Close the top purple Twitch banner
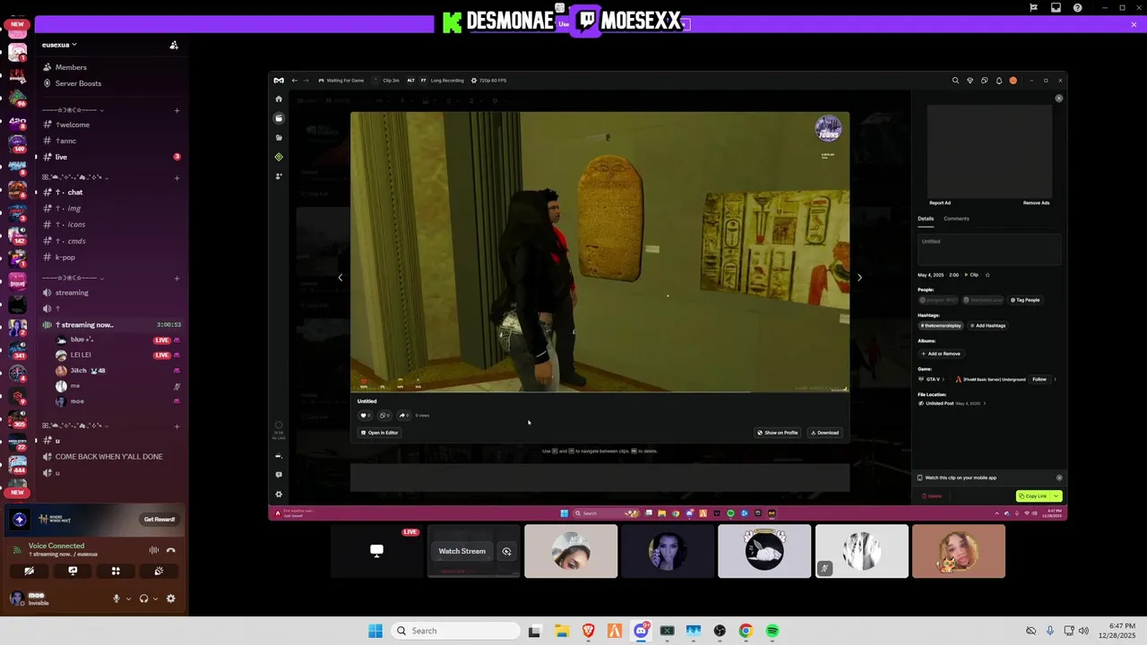Screen dimensions: 1147x645 (1134, 24)
